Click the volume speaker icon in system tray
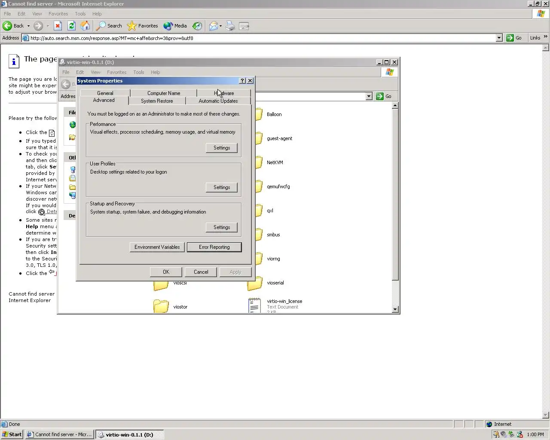Image resolution: width=550 pixels, height=440 pixels. pyautogui.click(x=503, y=434)
